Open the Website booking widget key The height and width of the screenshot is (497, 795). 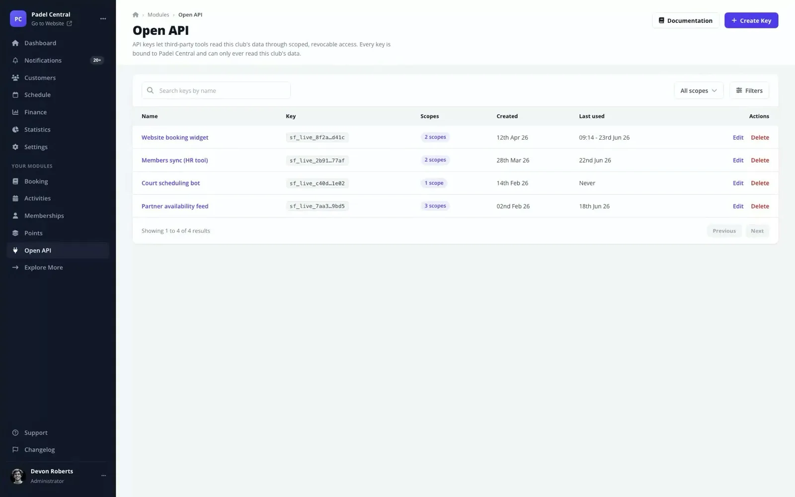pyautogui.click(x=175, y=138)
